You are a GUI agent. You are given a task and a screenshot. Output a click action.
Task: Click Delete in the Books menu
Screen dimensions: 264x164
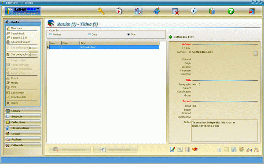(x=15, y=103)
